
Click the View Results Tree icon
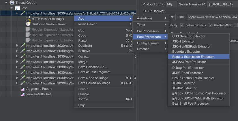[x=23, y=94]
